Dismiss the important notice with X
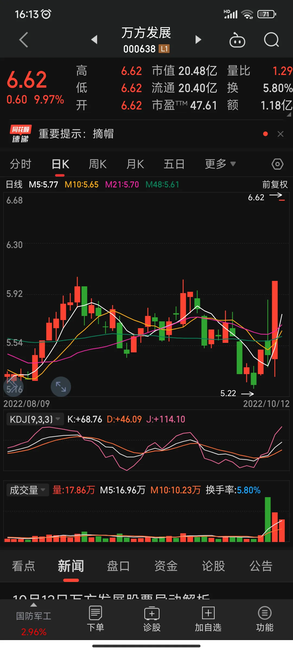Screen dimensions: 293x652 [281, 134]
